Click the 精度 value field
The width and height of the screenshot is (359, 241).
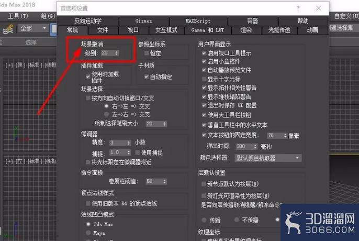tap(118, 143)
